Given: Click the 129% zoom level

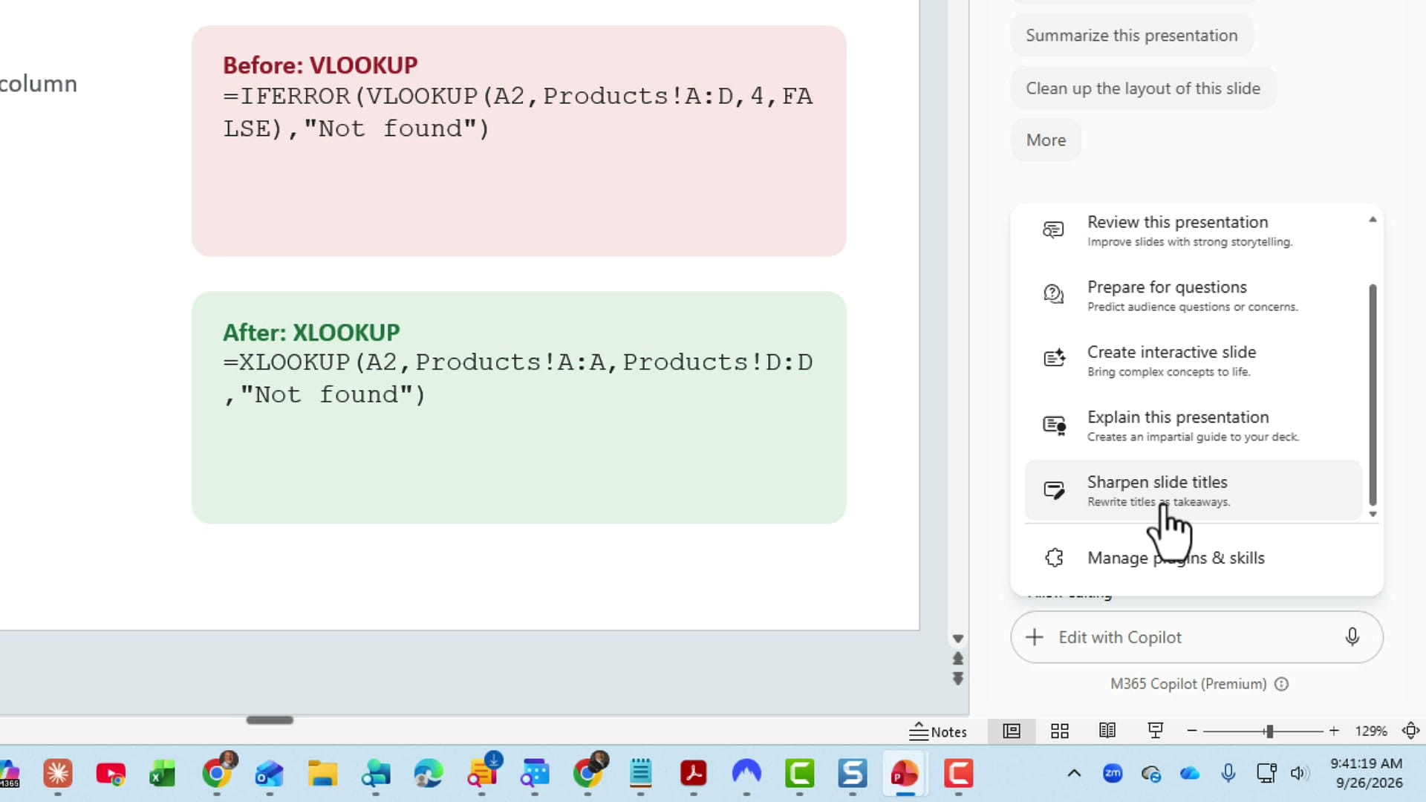Looking at the screenshot, I should pyautogui.click(x=1371, y=731).
